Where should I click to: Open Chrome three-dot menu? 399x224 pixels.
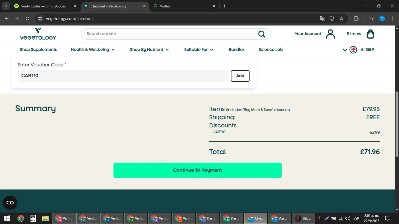click(x=393, y=19)
